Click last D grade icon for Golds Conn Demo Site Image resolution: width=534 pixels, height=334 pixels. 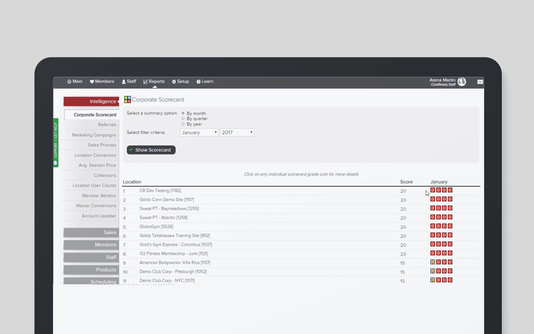pos(450,199)
